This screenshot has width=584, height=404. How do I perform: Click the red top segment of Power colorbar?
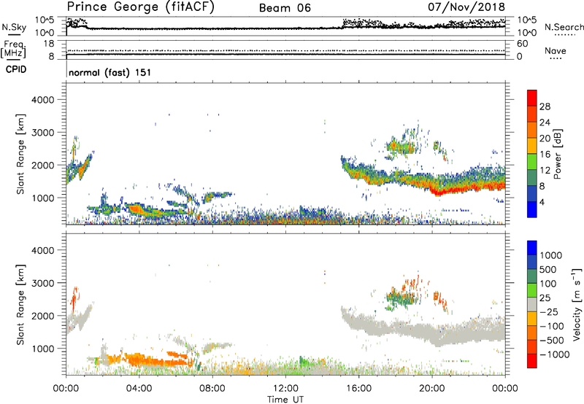[x=532, y=98]
